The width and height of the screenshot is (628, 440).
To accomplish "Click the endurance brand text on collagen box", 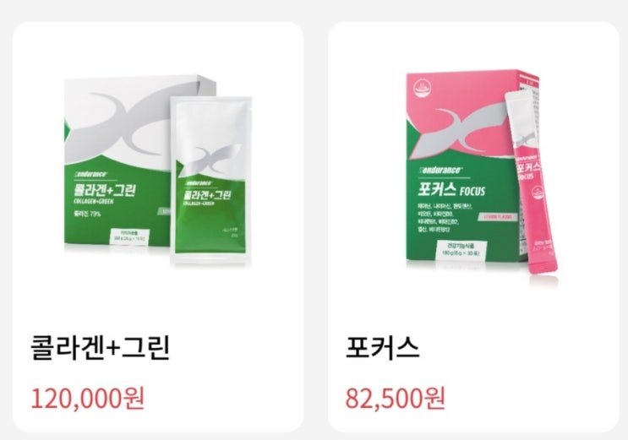I will coord(90,174).
